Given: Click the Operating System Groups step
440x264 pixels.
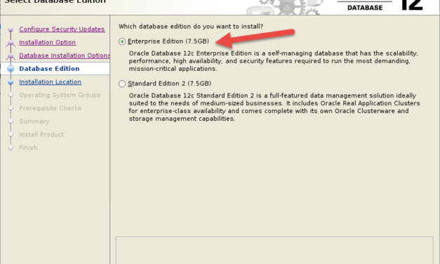Looking at the screenshot, I should click(60, 95).
